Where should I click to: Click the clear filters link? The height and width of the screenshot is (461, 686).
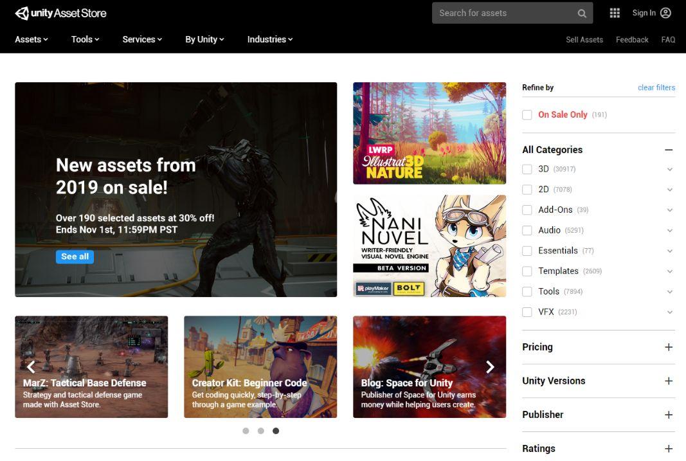click(656, 87)
